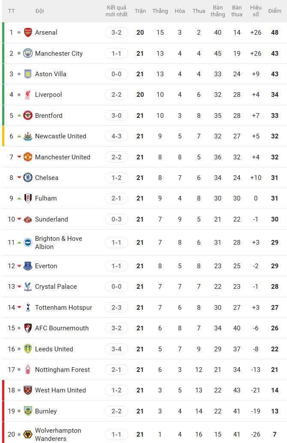Click the Arsenal club crest icon

[28, 33]
